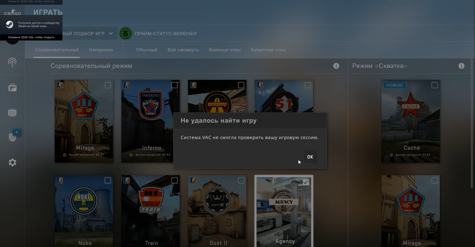Click the green Prime status badge icon
475x247 pixels.
pos(126,34)
